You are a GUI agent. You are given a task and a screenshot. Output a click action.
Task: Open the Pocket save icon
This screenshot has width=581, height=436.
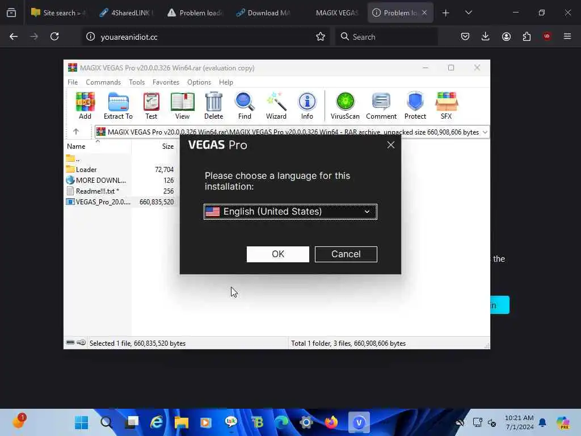(x=465, y=36)
